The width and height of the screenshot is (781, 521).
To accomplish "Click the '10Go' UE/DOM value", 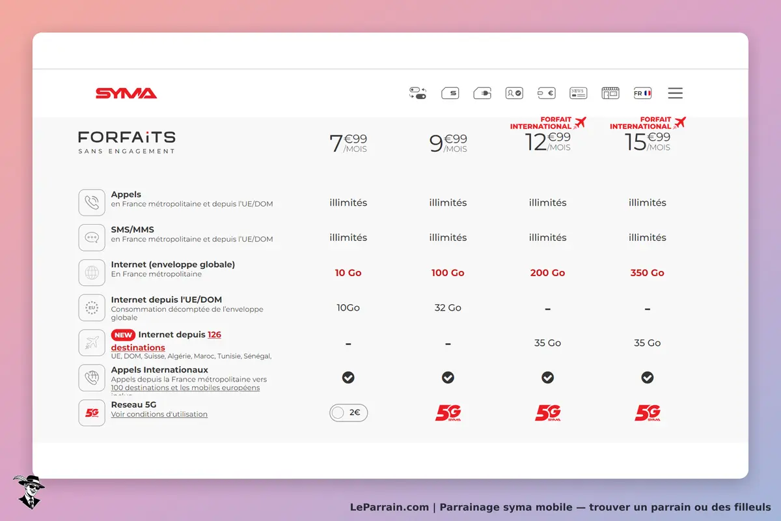I will (348, 308).
